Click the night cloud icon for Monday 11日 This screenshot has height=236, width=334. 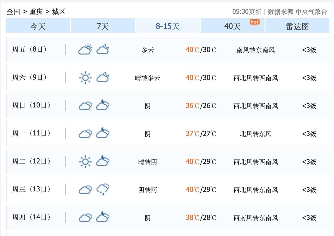[x=103, y=134]
